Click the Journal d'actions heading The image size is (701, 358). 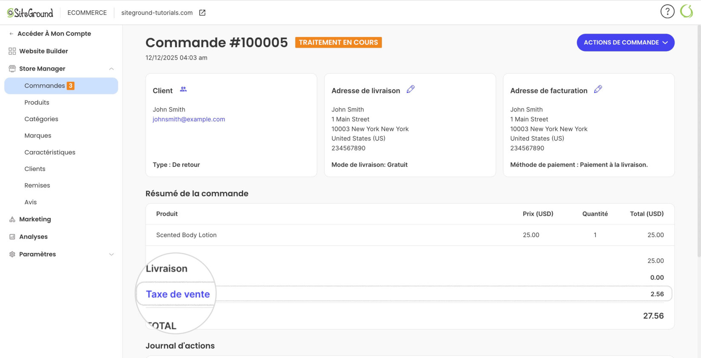tap(180, 346)
